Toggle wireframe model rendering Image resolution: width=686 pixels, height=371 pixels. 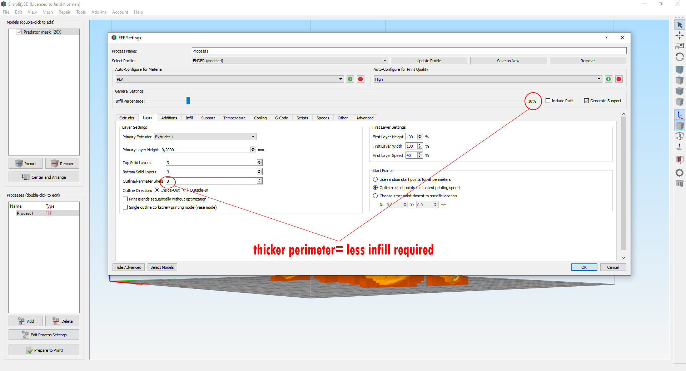coord(680,136)
